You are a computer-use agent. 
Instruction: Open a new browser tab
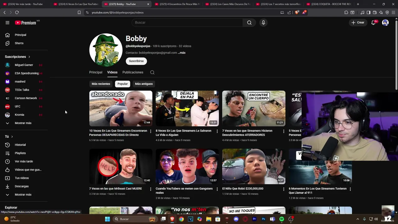[358, 4]
